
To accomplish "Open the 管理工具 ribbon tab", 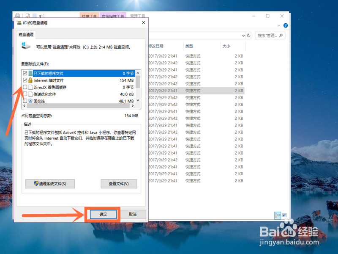I will [x=138, y=16].
